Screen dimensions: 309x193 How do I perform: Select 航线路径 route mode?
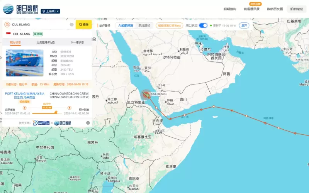[x=144, y=25]
